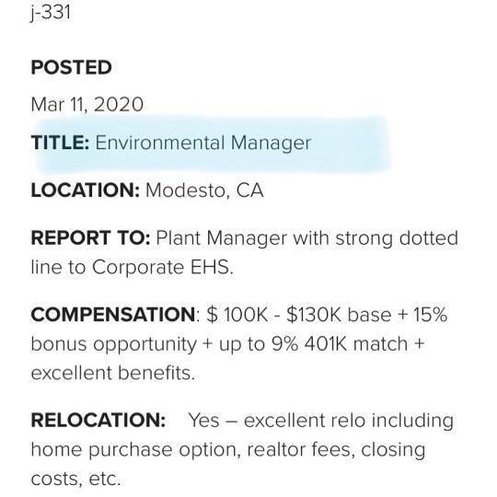Click the job ID j-331

click(51, 13)
